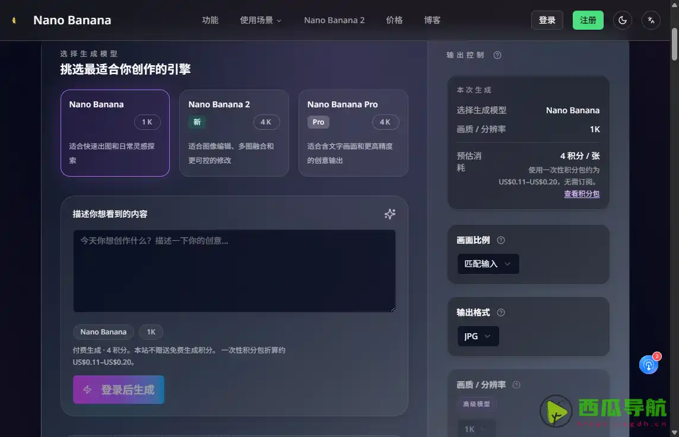This screenshot has width=679, height=437.
Task: Open the 匹配输入 aspect ratio dropdown
Action: click(x=488, y=264)
